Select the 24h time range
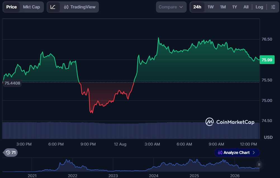280x178 pixels. 197,7
